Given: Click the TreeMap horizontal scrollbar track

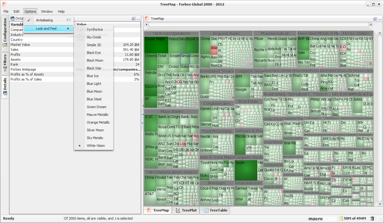Looking at the screenshot, I should coord(259,24).
